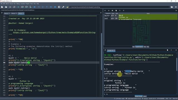The width and height of the screenshot is (178, 100).
Task: Open the Run menu
Action: pyautogui.click(x=15, y=4)
